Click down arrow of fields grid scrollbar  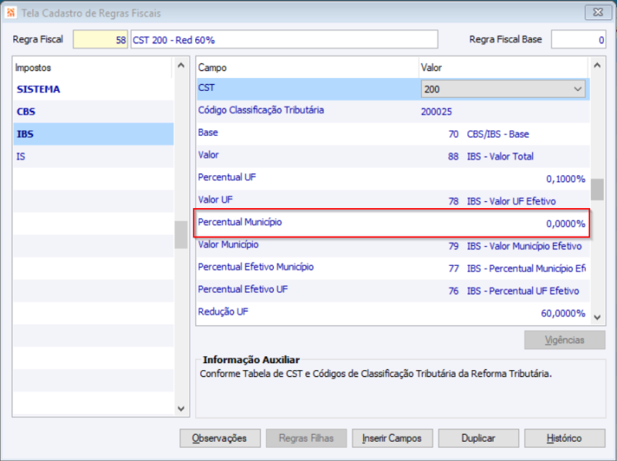point(597,317)
